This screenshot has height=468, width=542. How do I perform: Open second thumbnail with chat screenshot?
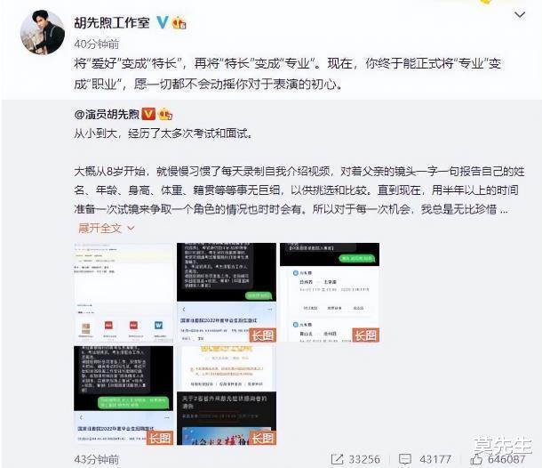click(x=227, y=293)
